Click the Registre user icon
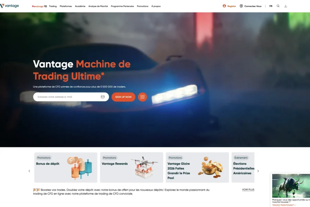Screen dimensions: 310x207 click(224, 6)
